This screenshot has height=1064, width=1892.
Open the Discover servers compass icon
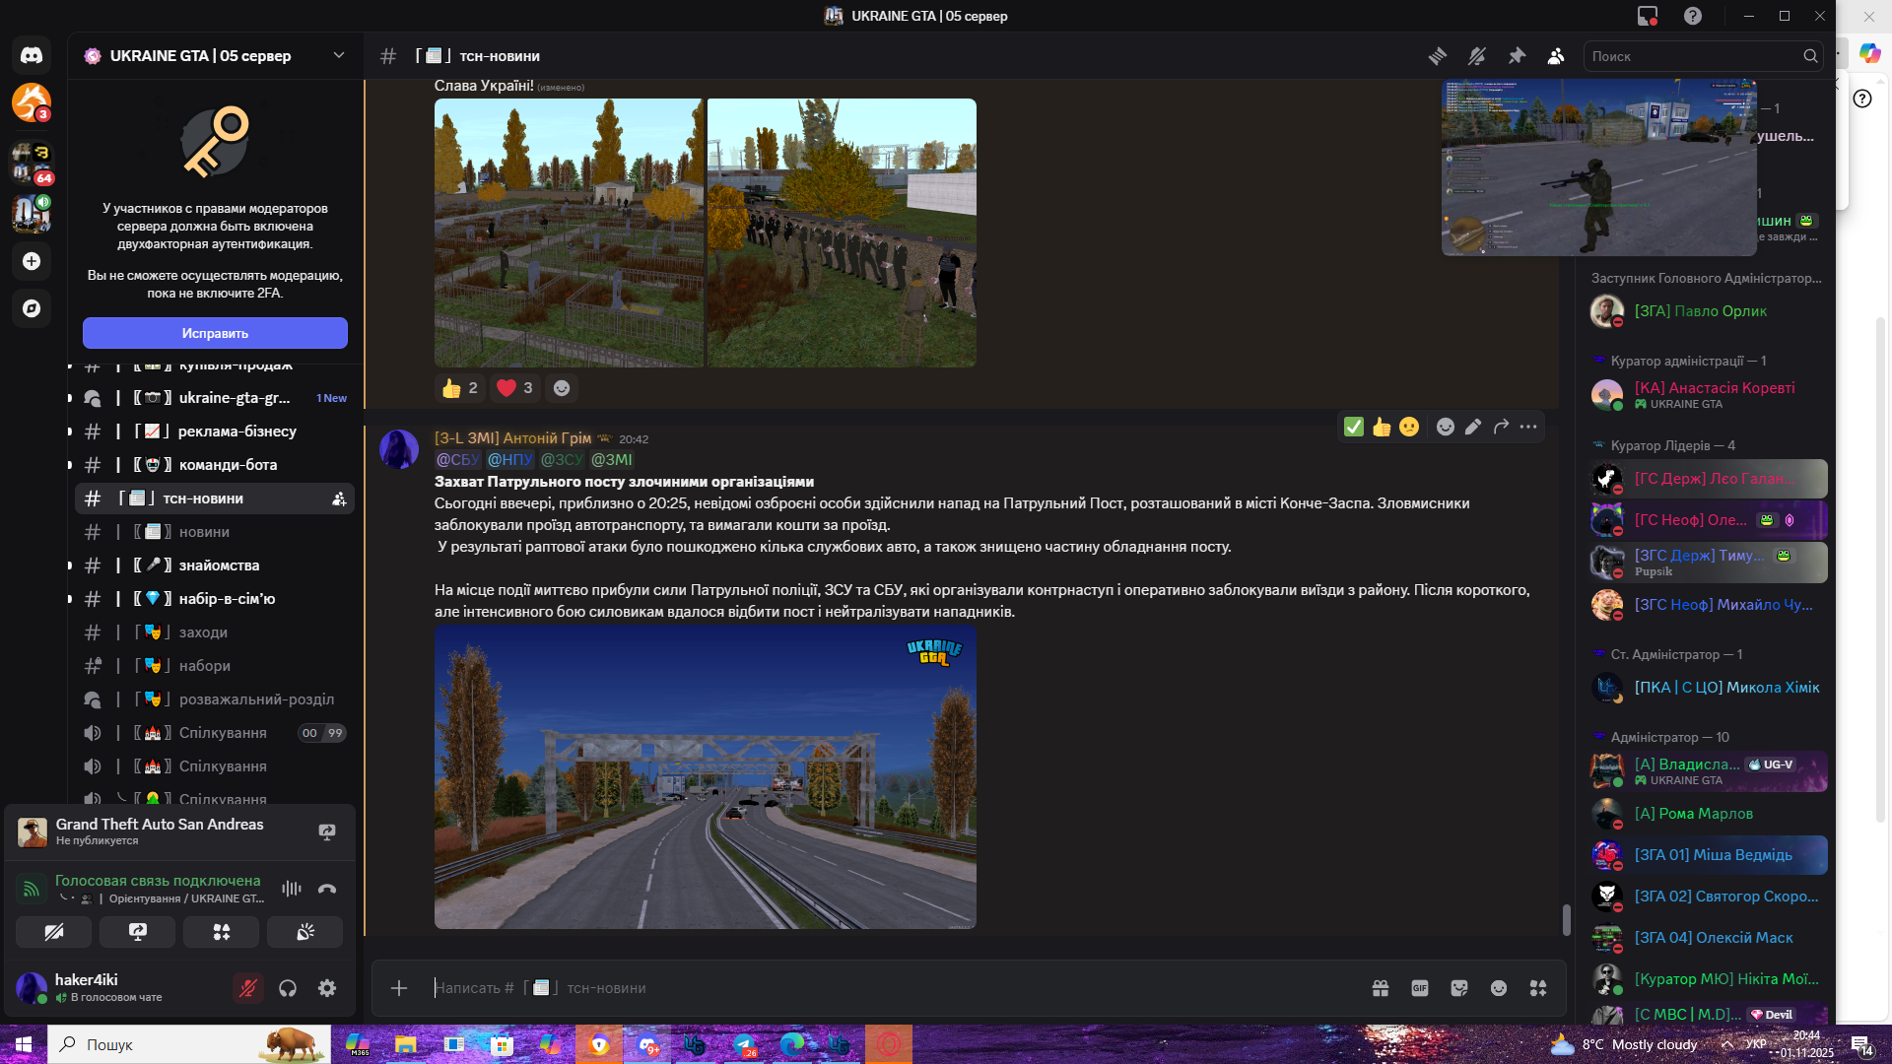32,308
